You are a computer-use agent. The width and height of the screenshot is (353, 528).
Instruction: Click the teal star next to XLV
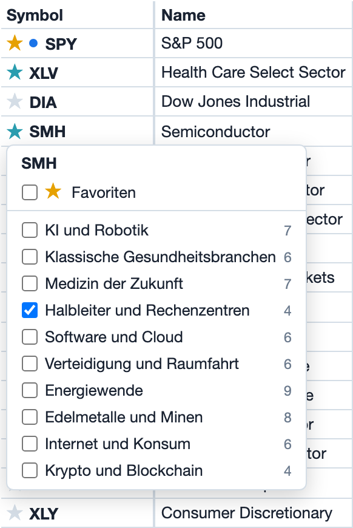(15, 72)
